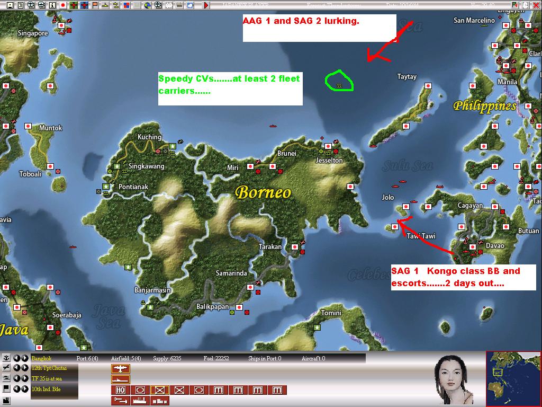Click the red and blue squares toolbar icon
542x407 pixels.
point(127,5)
